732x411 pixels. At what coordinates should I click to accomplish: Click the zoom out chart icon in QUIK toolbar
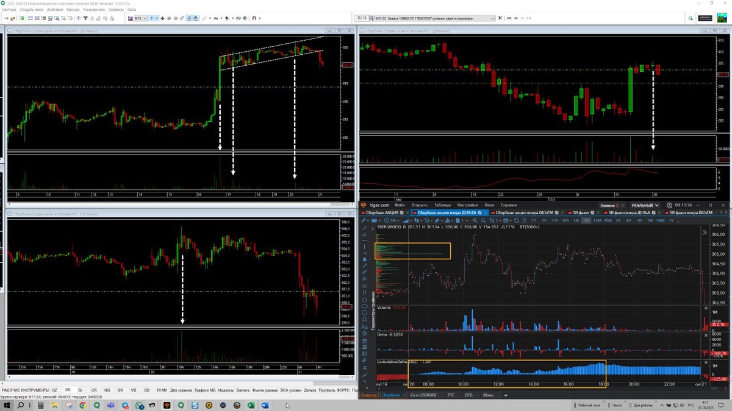click(176, 18)
